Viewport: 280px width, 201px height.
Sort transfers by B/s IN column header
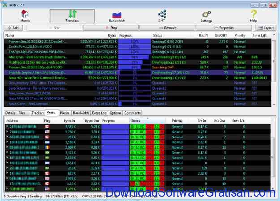(x=203, y=35)
